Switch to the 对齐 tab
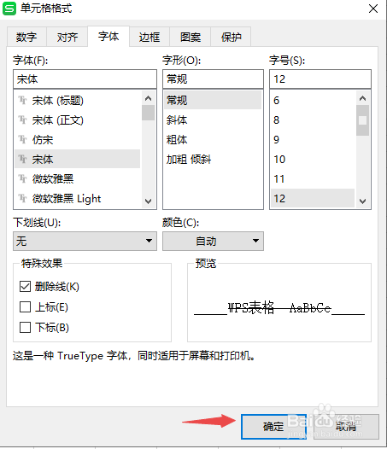Image resolution: width=387 pixels, height=449 pixels. (x=67, y=37)
